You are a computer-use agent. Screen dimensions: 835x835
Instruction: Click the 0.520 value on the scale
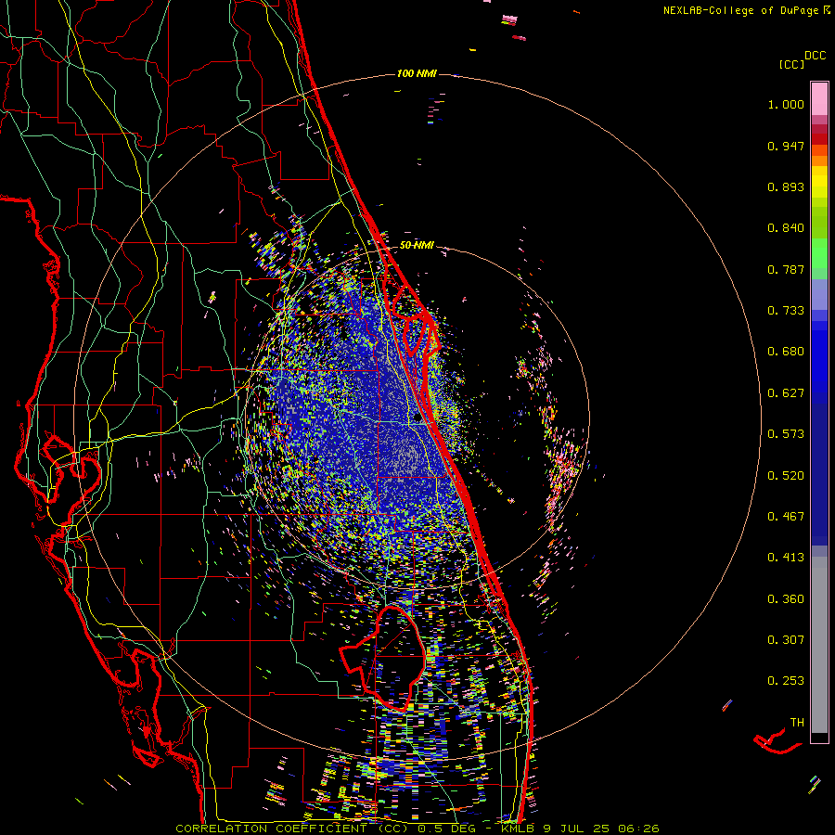point(786,476)
